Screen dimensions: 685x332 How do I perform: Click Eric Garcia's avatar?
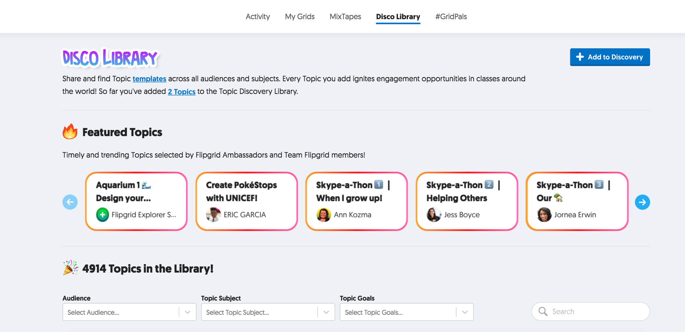click(x=214, y=215)
